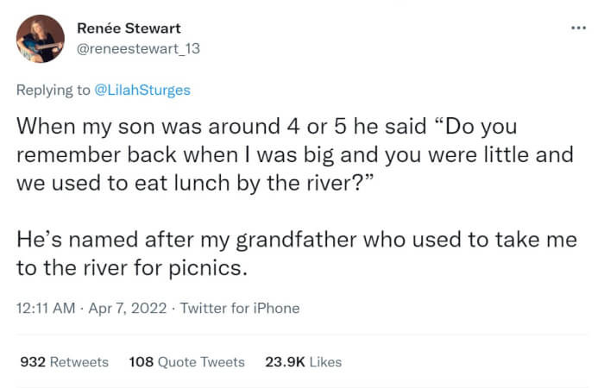Image resolution: width=604 pixels, height=388 pixels.
Task: Click Renée Stewart's profile avatar
Action: click(40, 39)
